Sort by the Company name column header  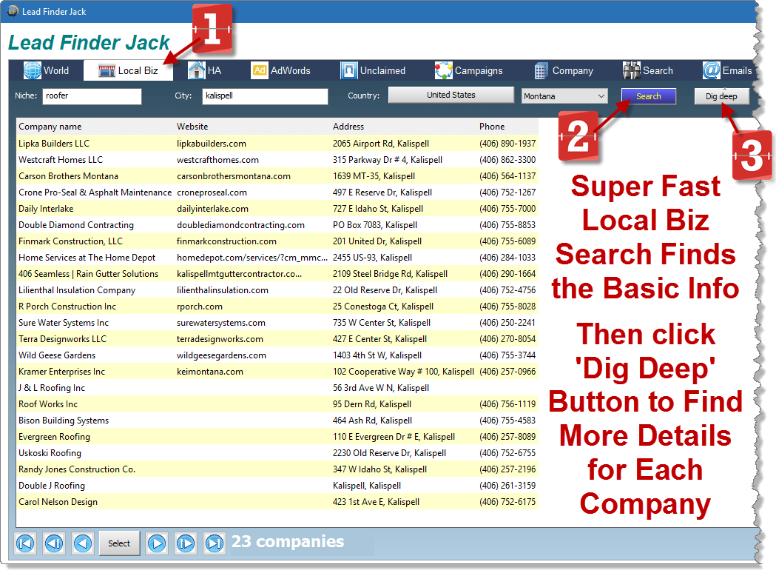coord(50,127)
